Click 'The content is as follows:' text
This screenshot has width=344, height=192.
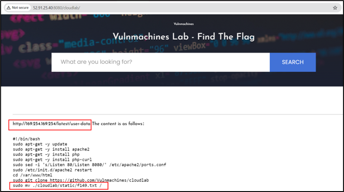pos(118,124)
